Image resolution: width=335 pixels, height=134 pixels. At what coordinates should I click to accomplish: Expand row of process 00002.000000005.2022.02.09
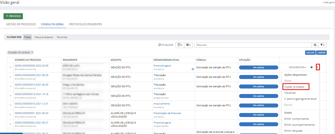tap(10, 67)
